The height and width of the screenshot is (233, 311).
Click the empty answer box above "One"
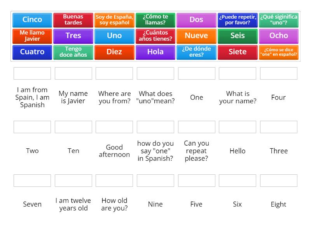tap(197, 73)
